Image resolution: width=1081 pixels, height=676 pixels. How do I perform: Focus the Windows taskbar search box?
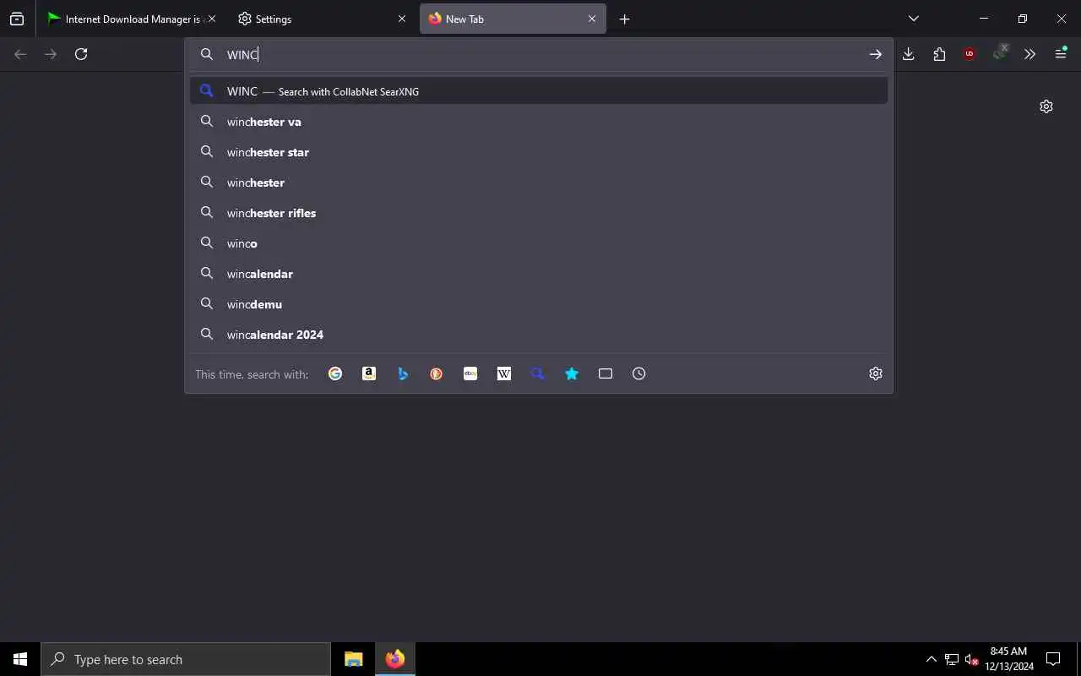point(186,659)
